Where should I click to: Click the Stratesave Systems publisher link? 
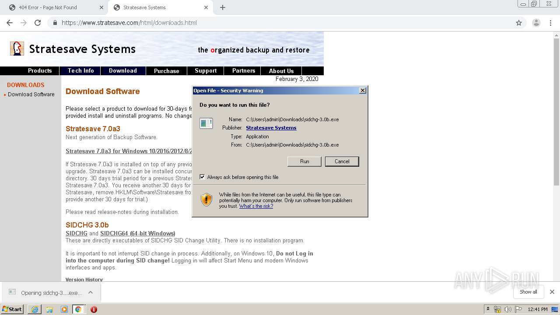[271, 128]
